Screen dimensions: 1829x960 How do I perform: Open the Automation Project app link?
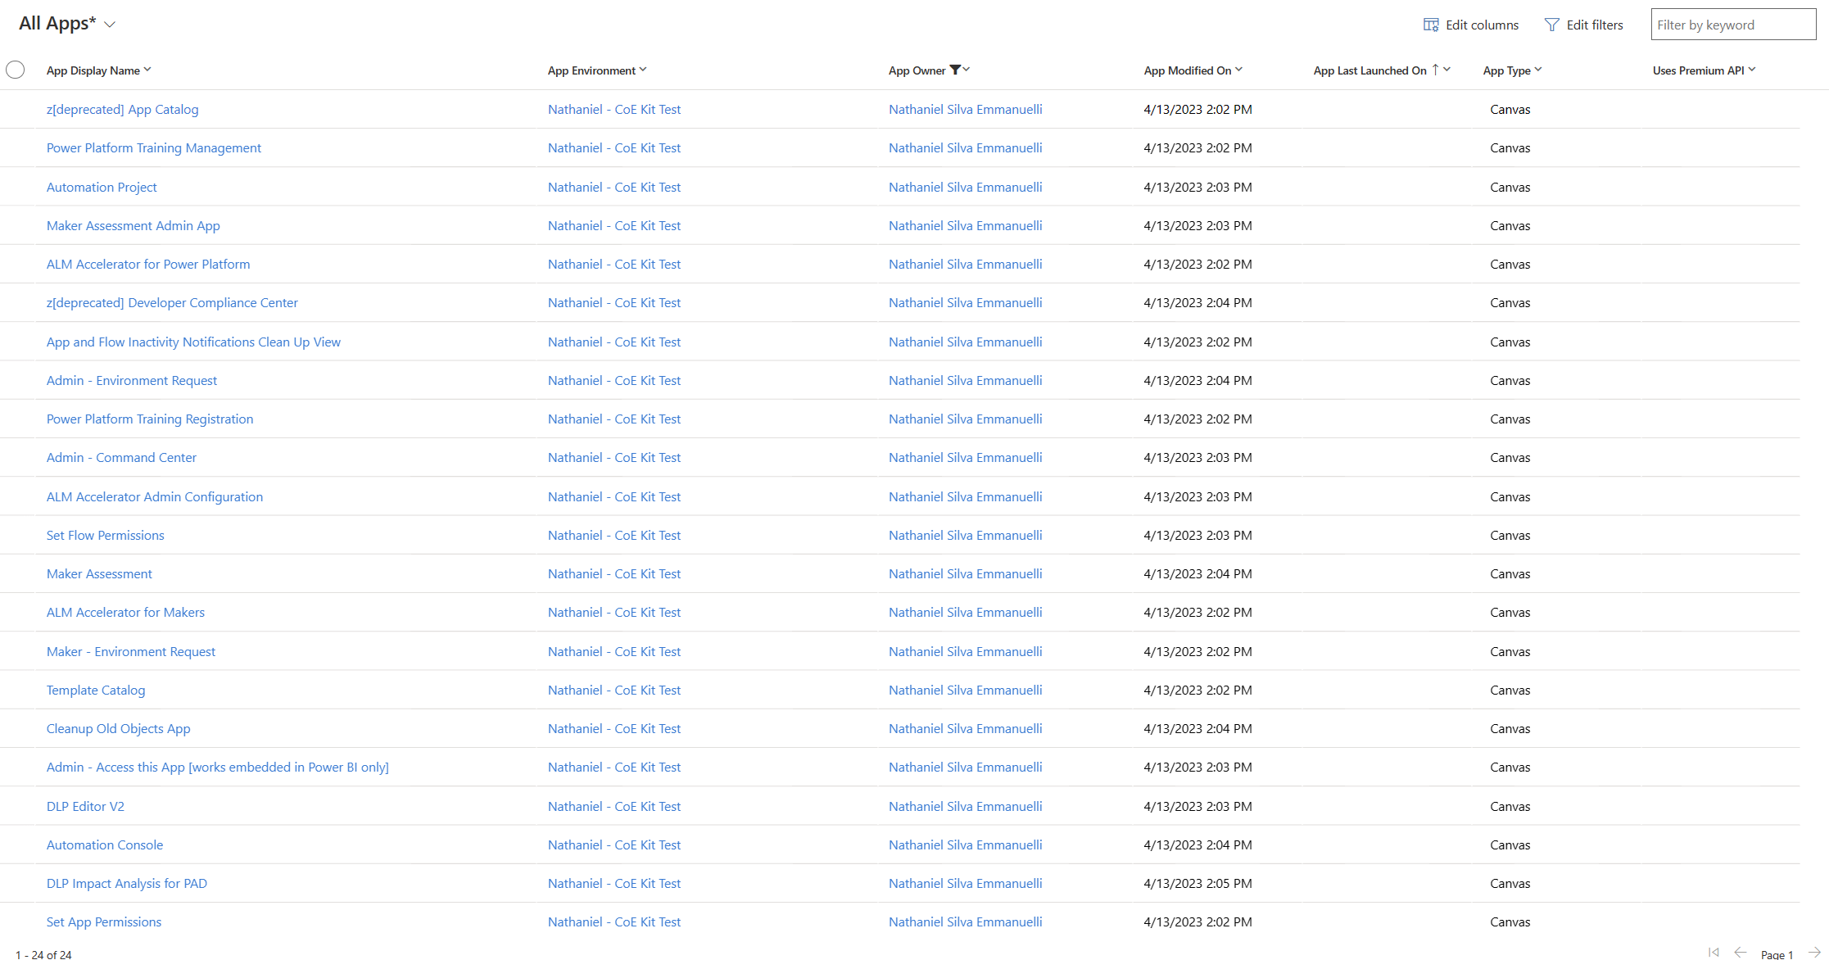coord(102,187)
